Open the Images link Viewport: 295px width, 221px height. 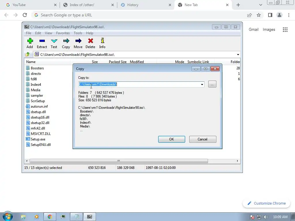pos(269,30)
